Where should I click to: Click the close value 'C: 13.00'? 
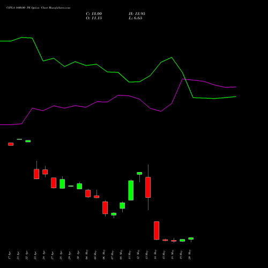pyautogui.click(x=94, y=14)
